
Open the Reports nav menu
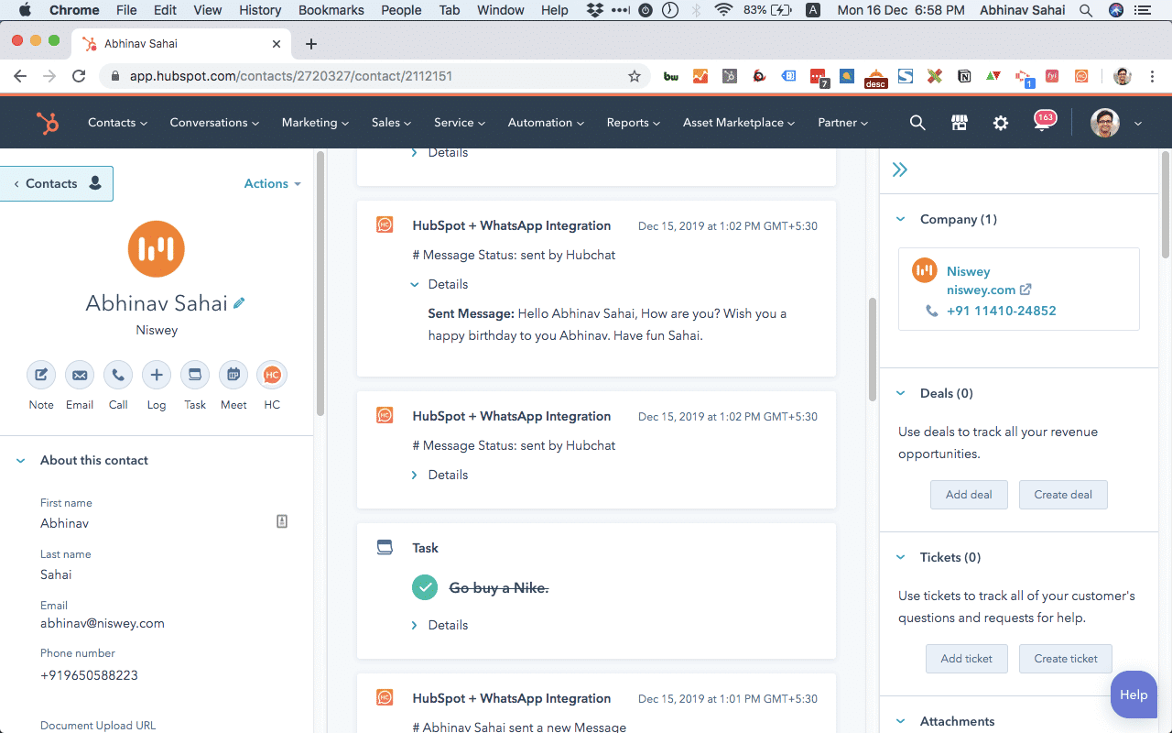click(633, 123)
